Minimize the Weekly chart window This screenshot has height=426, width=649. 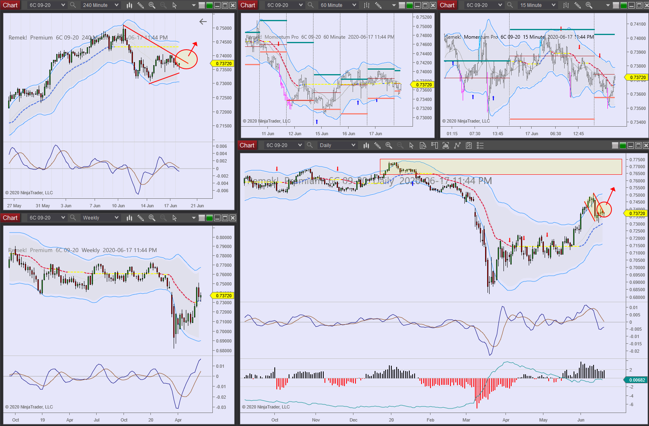pos(217,218)
